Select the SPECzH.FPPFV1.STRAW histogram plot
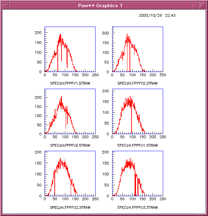 (x=70, y=49)
